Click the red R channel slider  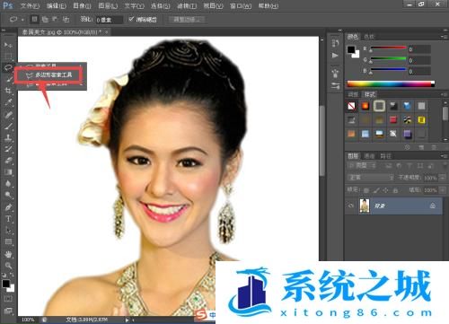(x=388, y=48)
